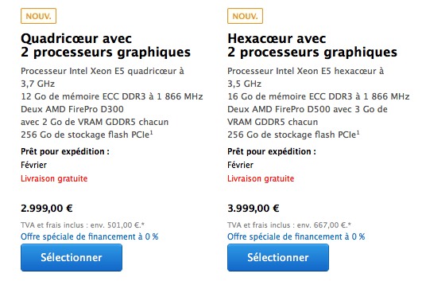The width and height of the screenshot is (422, 289).
Task: Click the NOUV. badge above Hexacœur model
Action: point(245,16)
